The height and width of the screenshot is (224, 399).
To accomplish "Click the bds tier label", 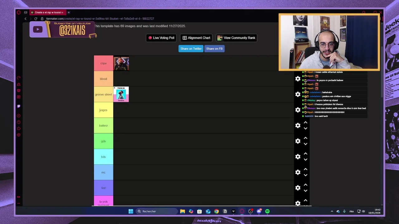I will click(x=103, y=156).
